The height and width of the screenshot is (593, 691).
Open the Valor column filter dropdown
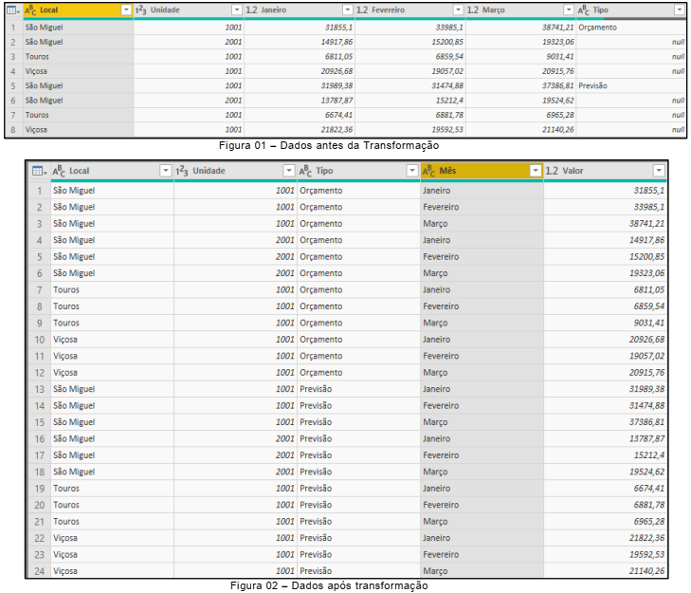659,171
